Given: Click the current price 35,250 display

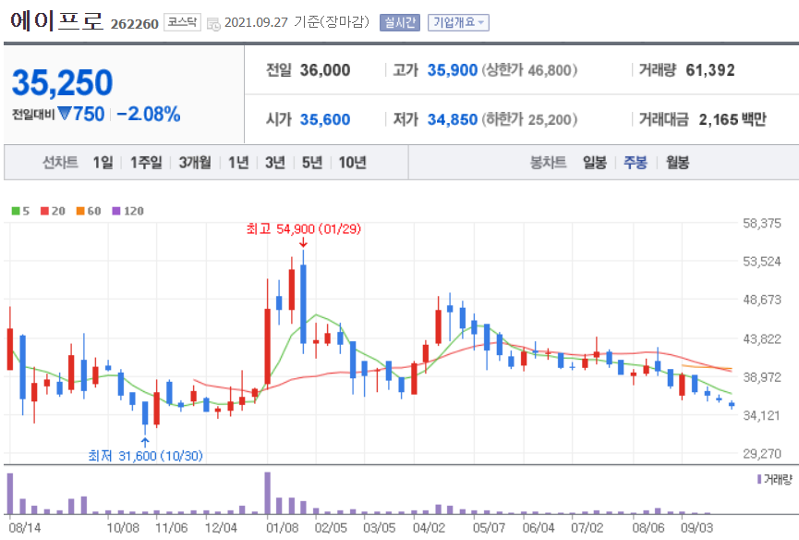Looking at the screenshot, I should 61,81.
